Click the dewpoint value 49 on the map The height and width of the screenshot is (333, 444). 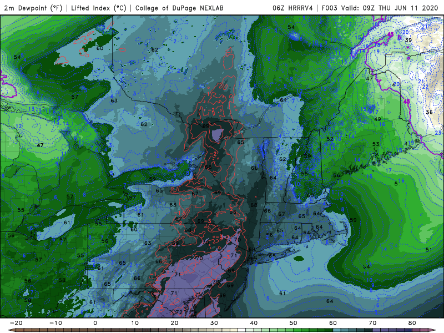click(377, 119)
